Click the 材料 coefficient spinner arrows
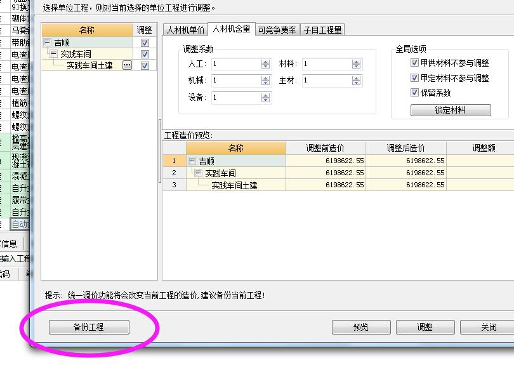This screenshot has width=514, height=365. point(356,64)
